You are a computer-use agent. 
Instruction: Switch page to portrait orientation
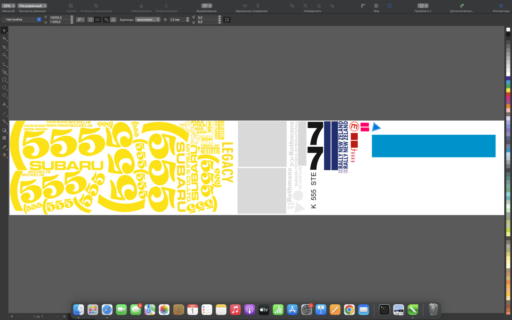[x=91, y=20]
